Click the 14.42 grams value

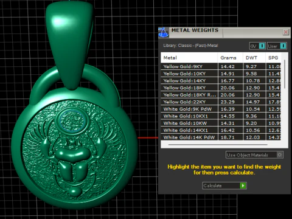pos(228,66)
